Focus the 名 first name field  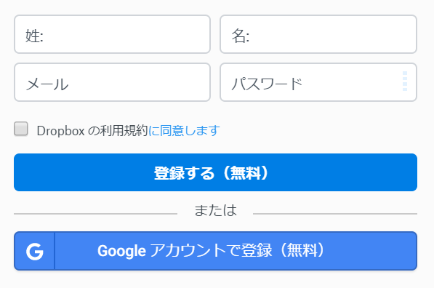(318, 34)
